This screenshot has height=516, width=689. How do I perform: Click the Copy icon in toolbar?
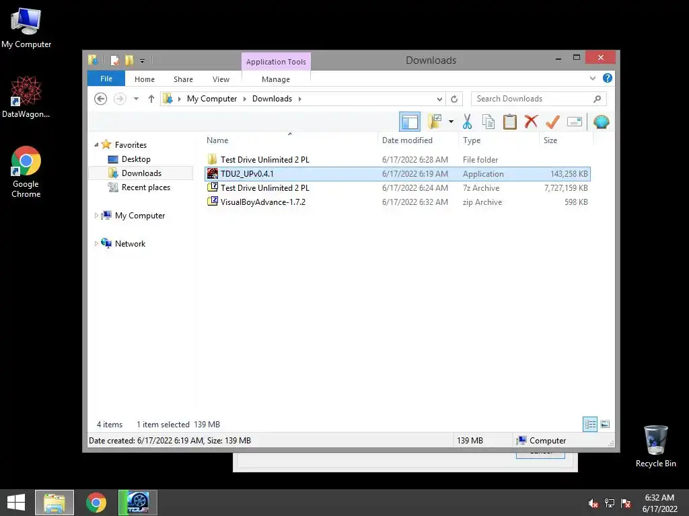[488, 122]
